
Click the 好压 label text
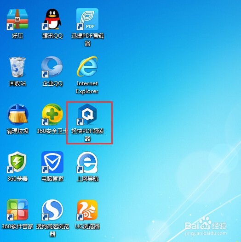click(x=17, y=36)
